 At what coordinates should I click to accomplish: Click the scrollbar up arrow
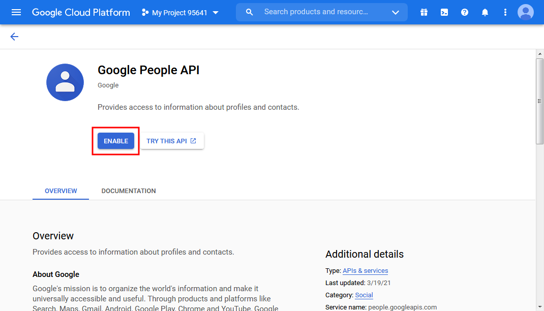point(539,54)
